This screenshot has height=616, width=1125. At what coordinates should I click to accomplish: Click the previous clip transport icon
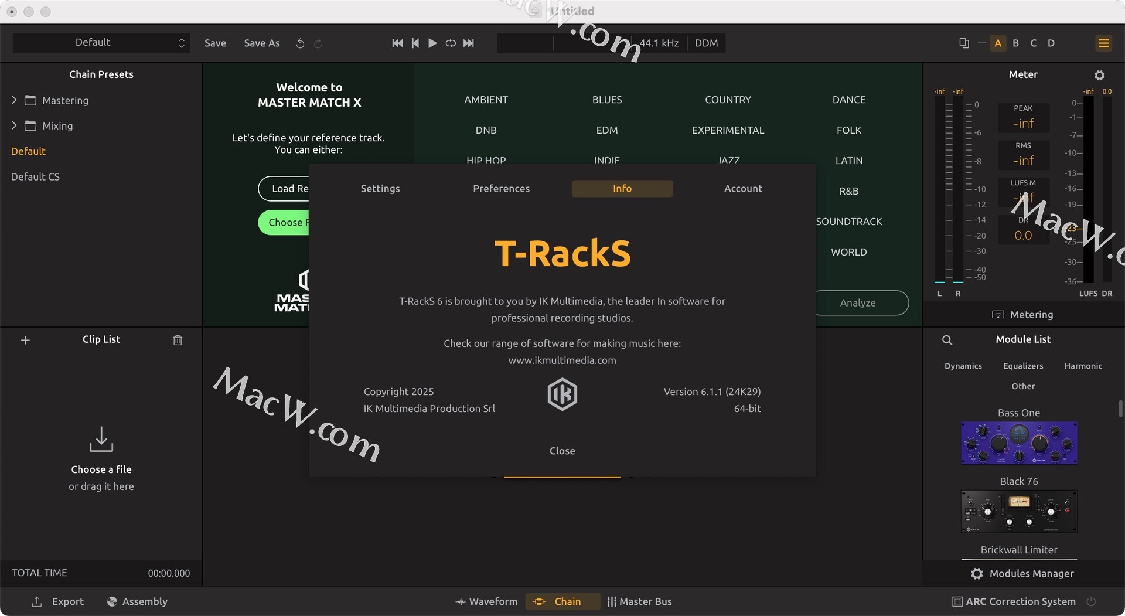coord(415,43)
